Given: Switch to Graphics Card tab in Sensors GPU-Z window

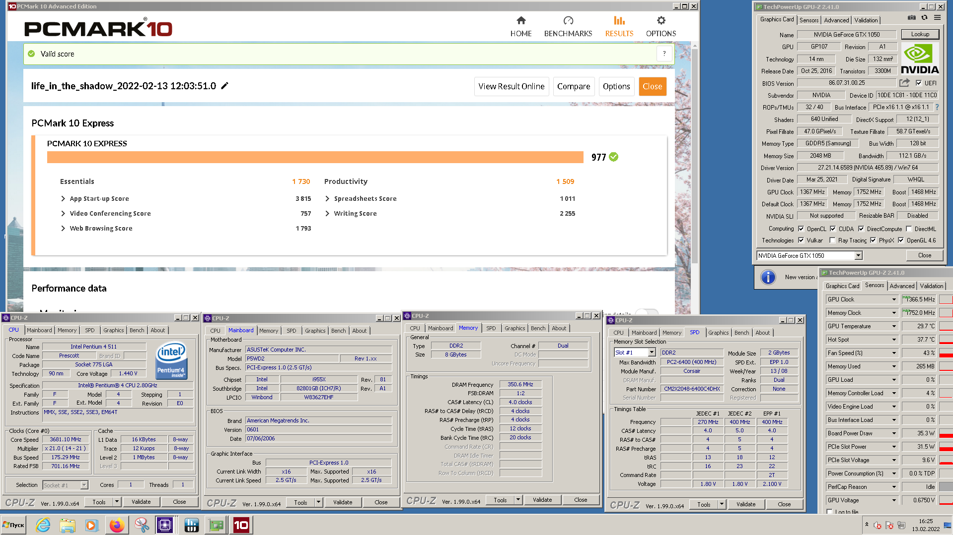Looking at the screenshot, I should coord(842,286).
